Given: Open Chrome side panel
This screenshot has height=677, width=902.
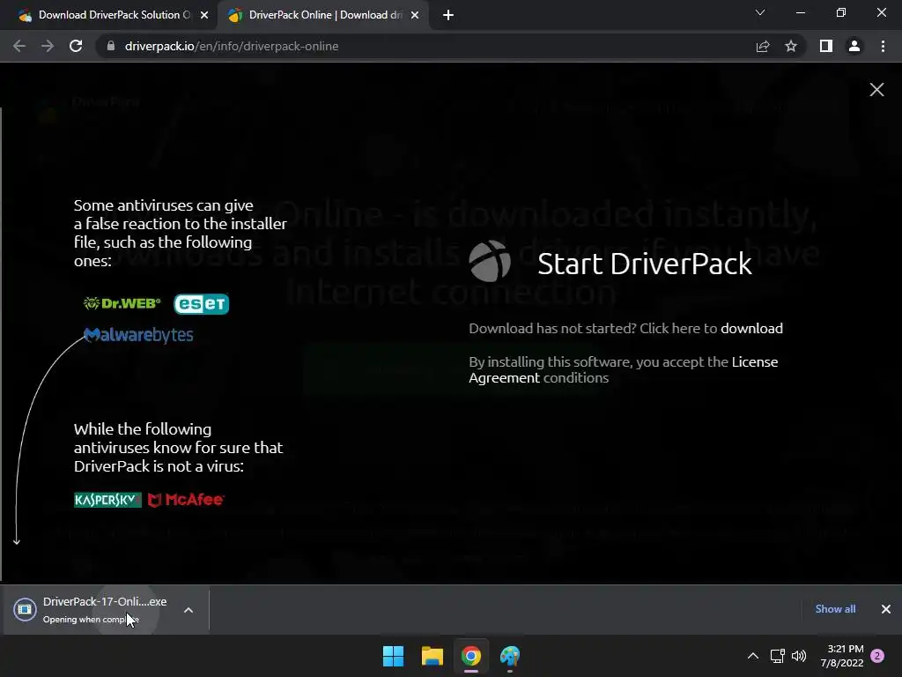Looking at the screenshot, I should [826, 46].
